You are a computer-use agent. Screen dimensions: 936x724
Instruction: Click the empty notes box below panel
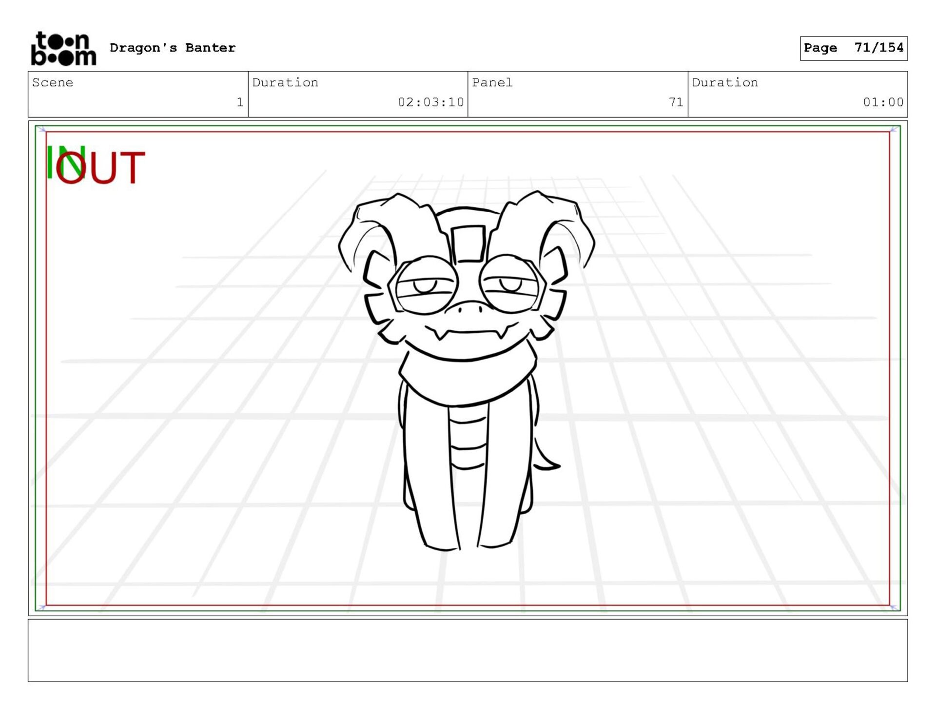click(x=468, y=650)
